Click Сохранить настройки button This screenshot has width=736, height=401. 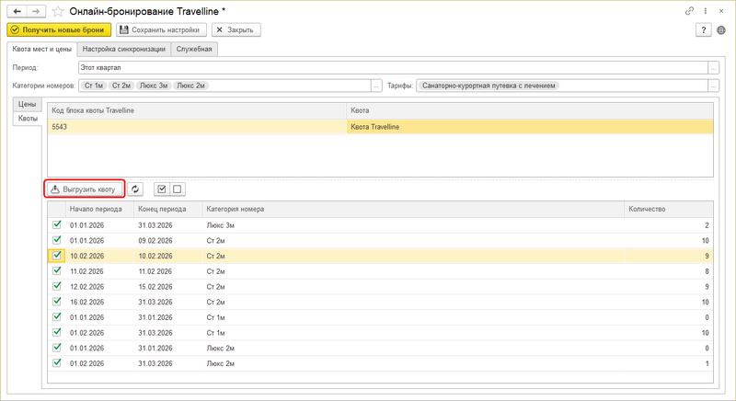click(161, 30)
